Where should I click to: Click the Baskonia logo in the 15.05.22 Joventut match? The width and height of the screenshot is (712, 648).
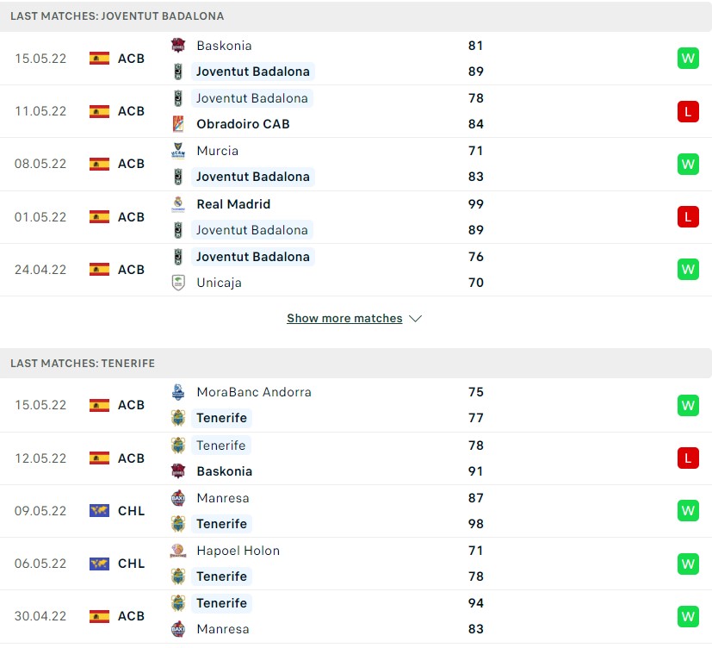[x=178, y=46]
